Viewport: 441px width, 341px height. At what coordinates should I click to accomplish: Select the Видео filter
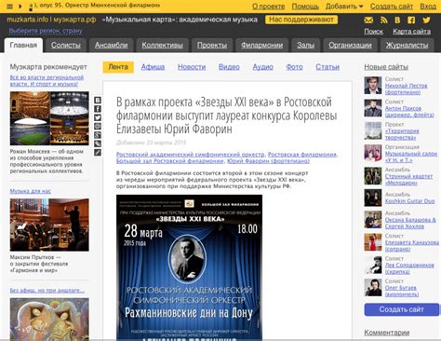pos(229,67)
